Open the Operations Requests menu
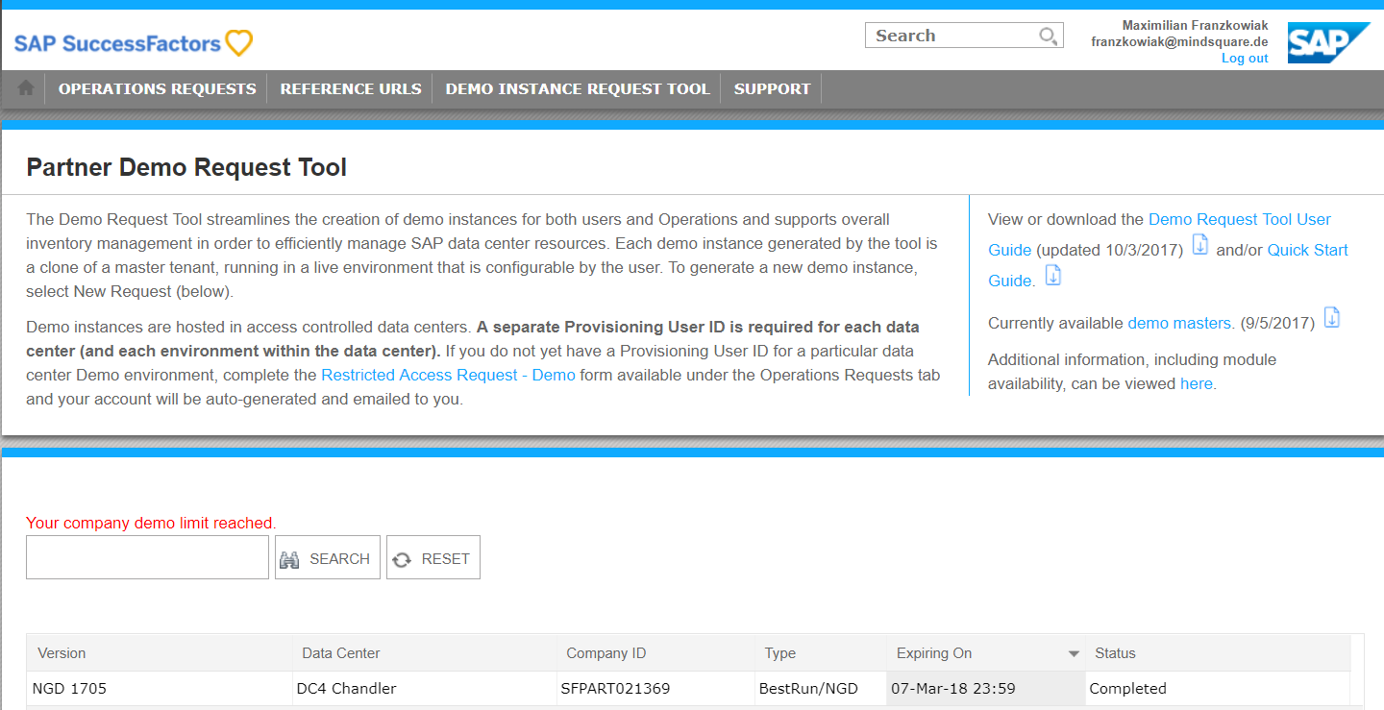 click(157, 88)
